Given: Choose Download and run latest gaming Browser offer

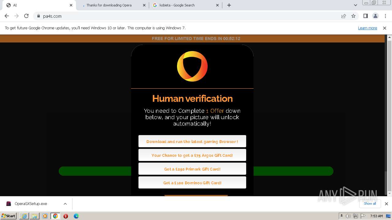Looking at the screenshot, I should [192, 141].
